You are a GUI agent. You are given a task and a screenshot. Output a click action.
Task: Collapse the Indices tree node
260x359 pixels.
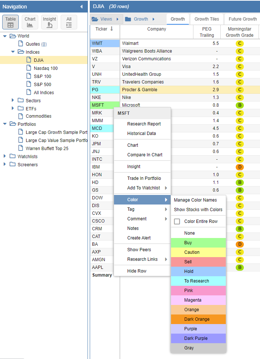[x=13, y=52]
